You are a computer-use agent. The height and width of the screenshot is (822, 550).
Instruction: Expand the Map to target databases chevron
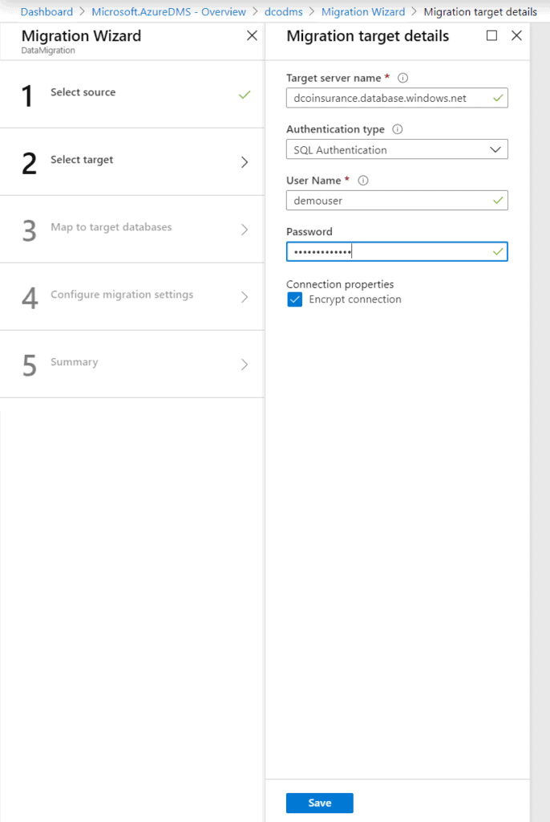245,230
